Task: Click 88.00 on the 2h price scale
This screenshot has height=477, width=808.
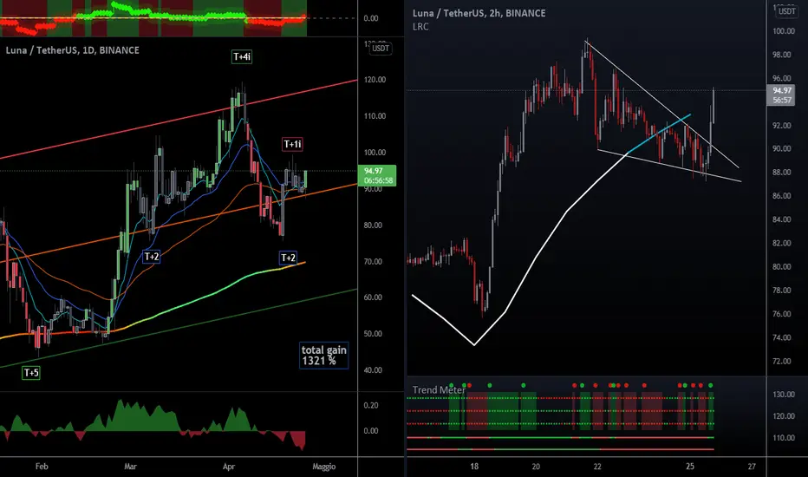Action: 782,173
